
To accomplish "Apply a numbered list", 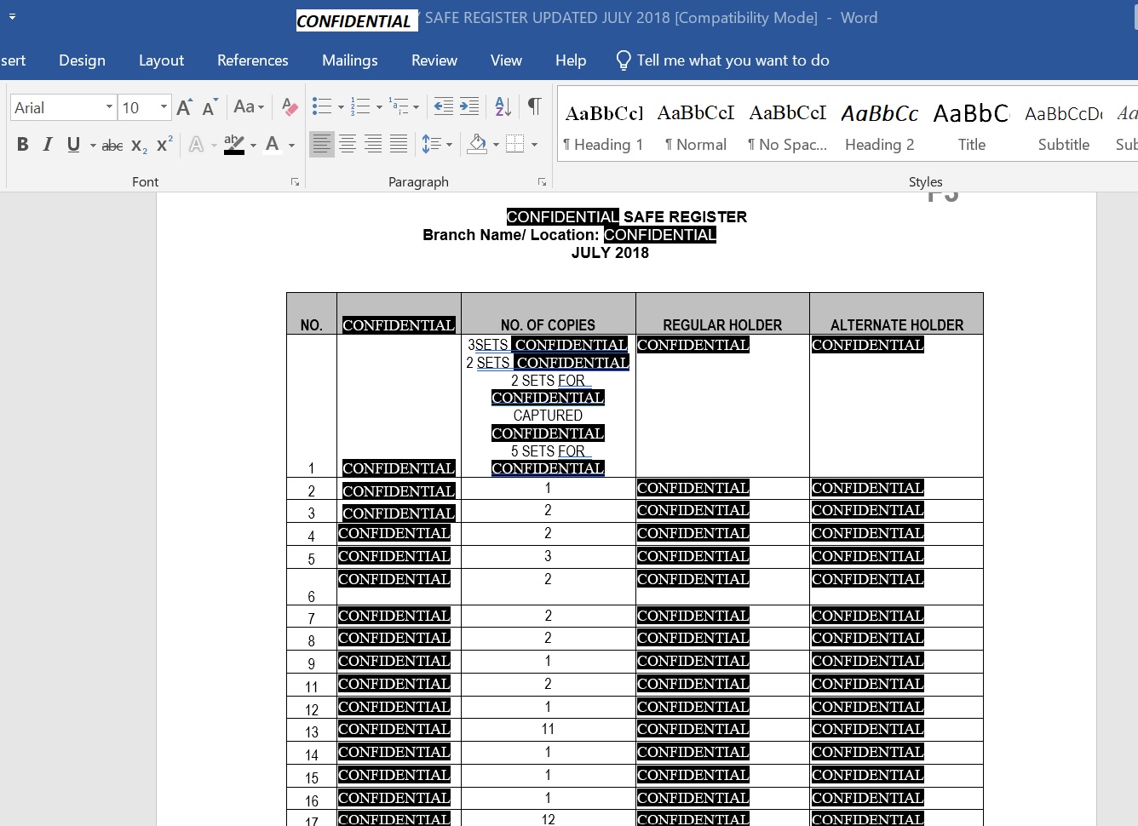I will click(x=360, y=106).
